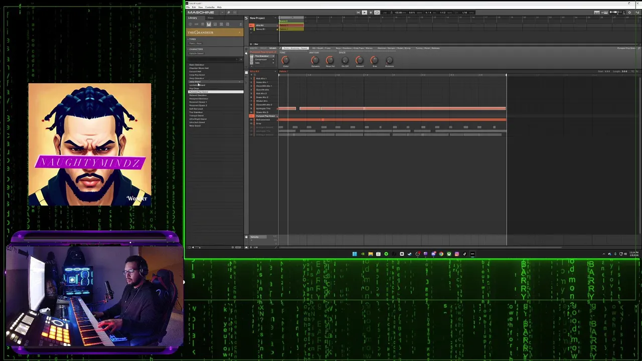642x361 pixels.
Task: Select the effects icon in the library type row
Action: [215, 24]
